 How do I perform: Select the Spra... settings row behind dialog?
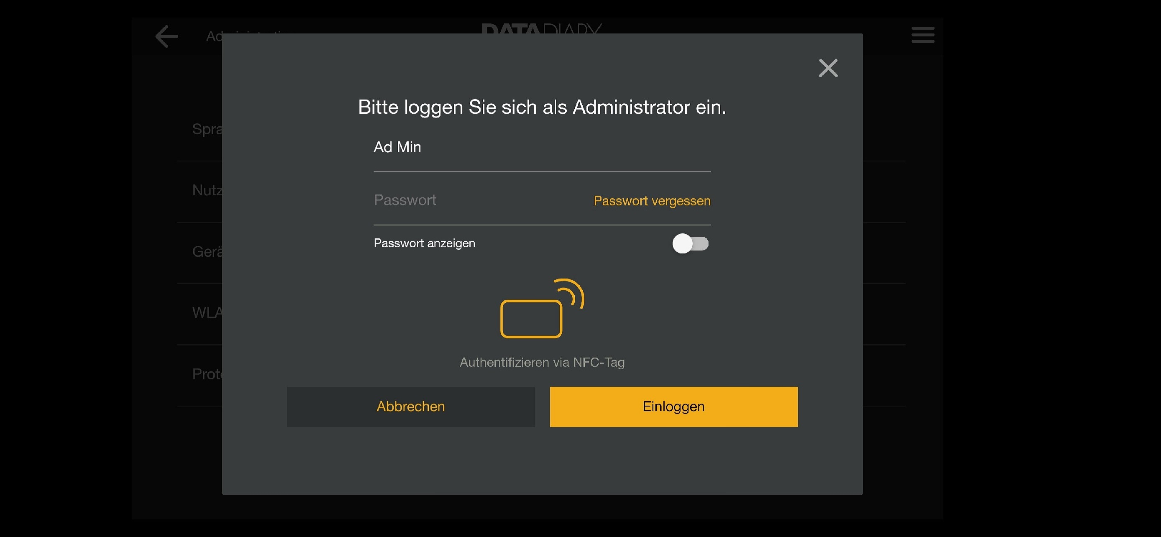pyautogui.click(x=207, y=129)
